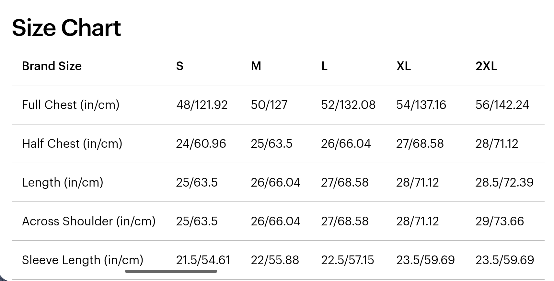This screenshot has width=554, height=281.
Task: Click the S size column header
Action: click(x=180, y=66)
